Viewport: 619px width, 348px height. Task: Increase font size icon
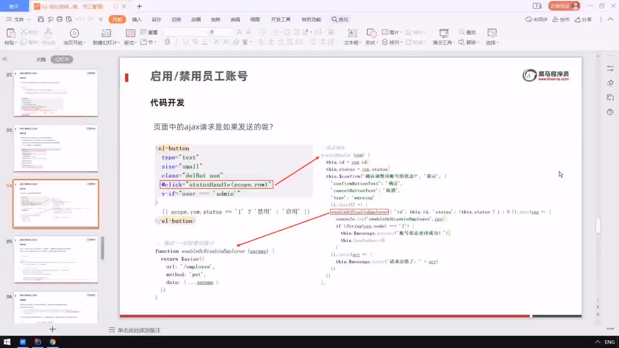(239, 32)
